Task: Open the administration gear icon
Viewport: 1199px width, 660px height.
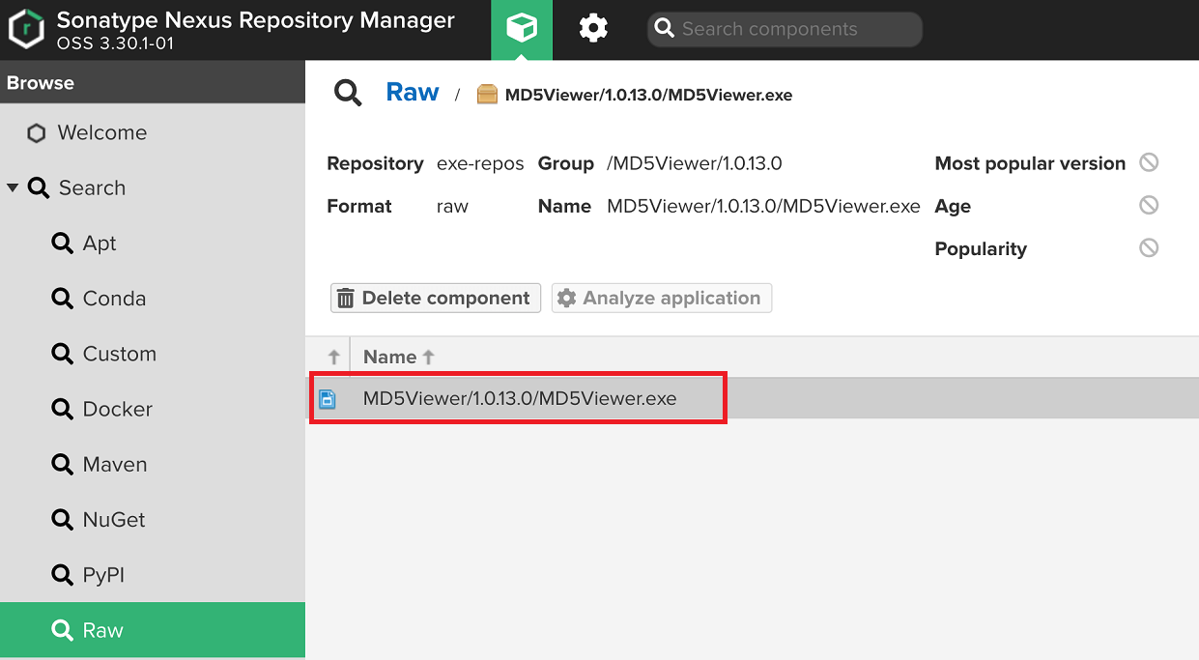Action: 593,29
